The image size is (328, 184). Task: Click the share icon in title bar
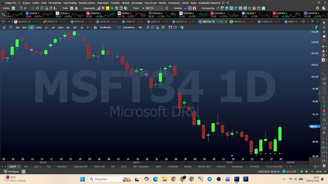click(228, 3)
